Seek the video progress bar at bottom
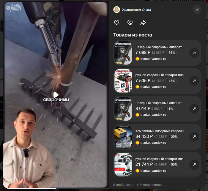The image size is (208, 191). [55, 188]
